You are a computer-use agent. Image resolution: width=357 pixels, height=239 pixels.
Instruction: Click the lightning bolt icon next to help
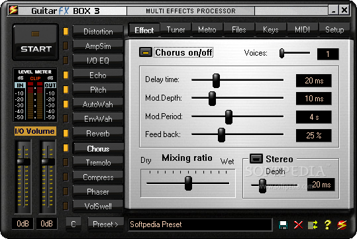[342, 225]
